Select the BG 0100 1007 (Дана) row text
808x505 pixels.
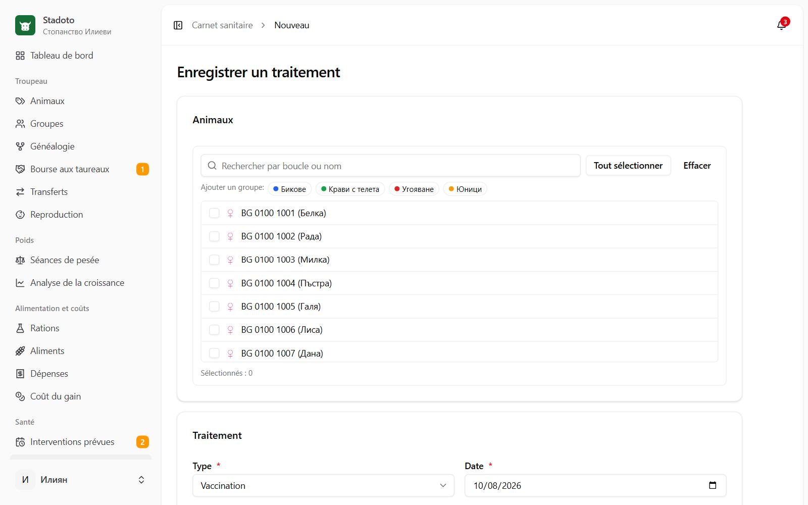(x=282, y=353)
